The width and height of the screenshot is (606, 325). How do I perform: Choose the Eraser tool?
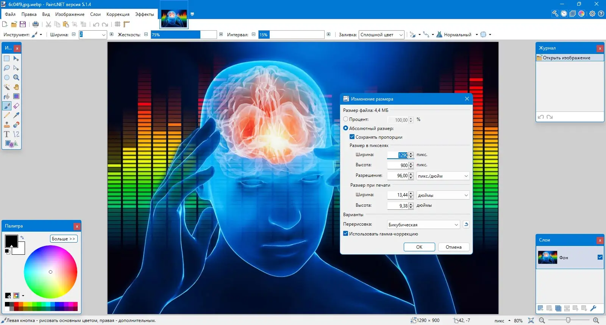click(16, 106)
